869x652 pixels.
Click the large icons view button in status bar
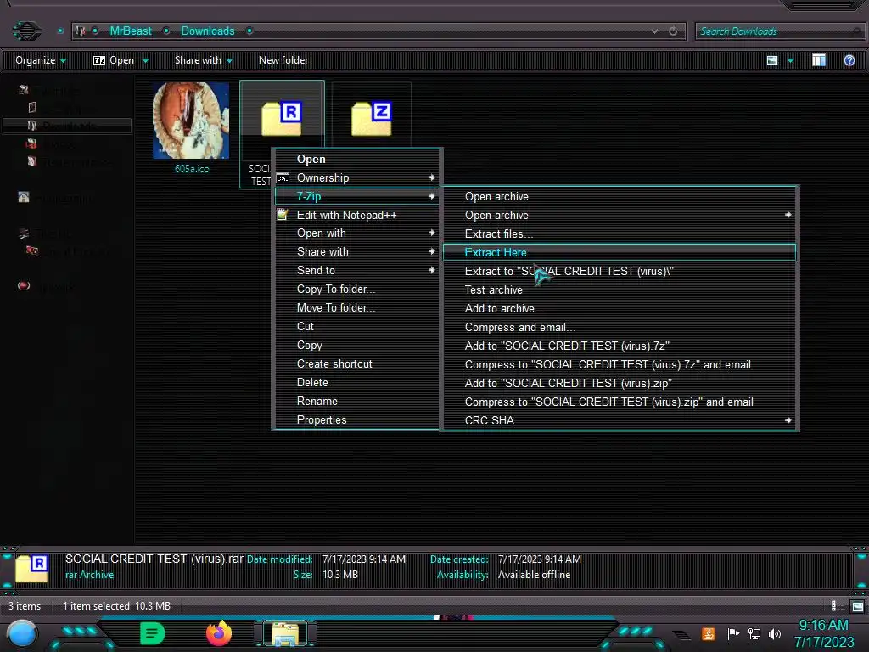(x=857, y=606)
